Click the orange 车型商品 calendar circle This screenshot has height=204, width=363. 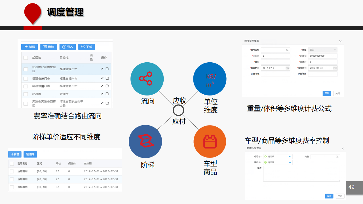click(x=210, y=141)
